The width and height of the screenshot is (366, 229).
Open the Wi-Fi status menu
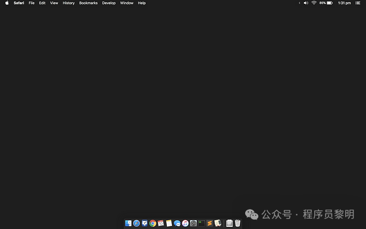click(314, 3)
